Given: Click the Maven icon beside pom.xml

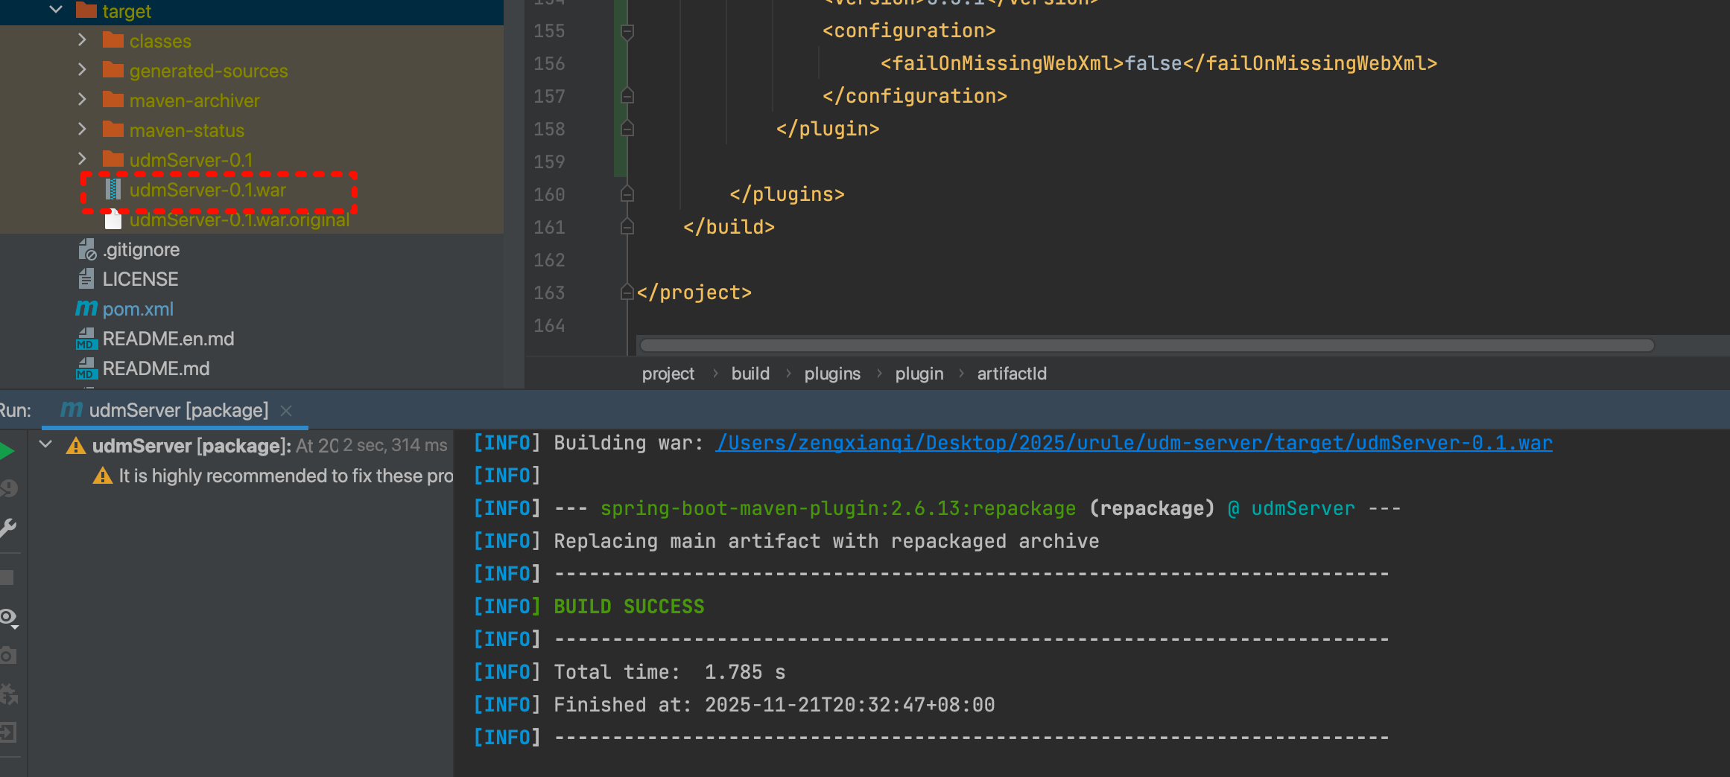Looking at the screenshot, I should click(x=86, y=309).
